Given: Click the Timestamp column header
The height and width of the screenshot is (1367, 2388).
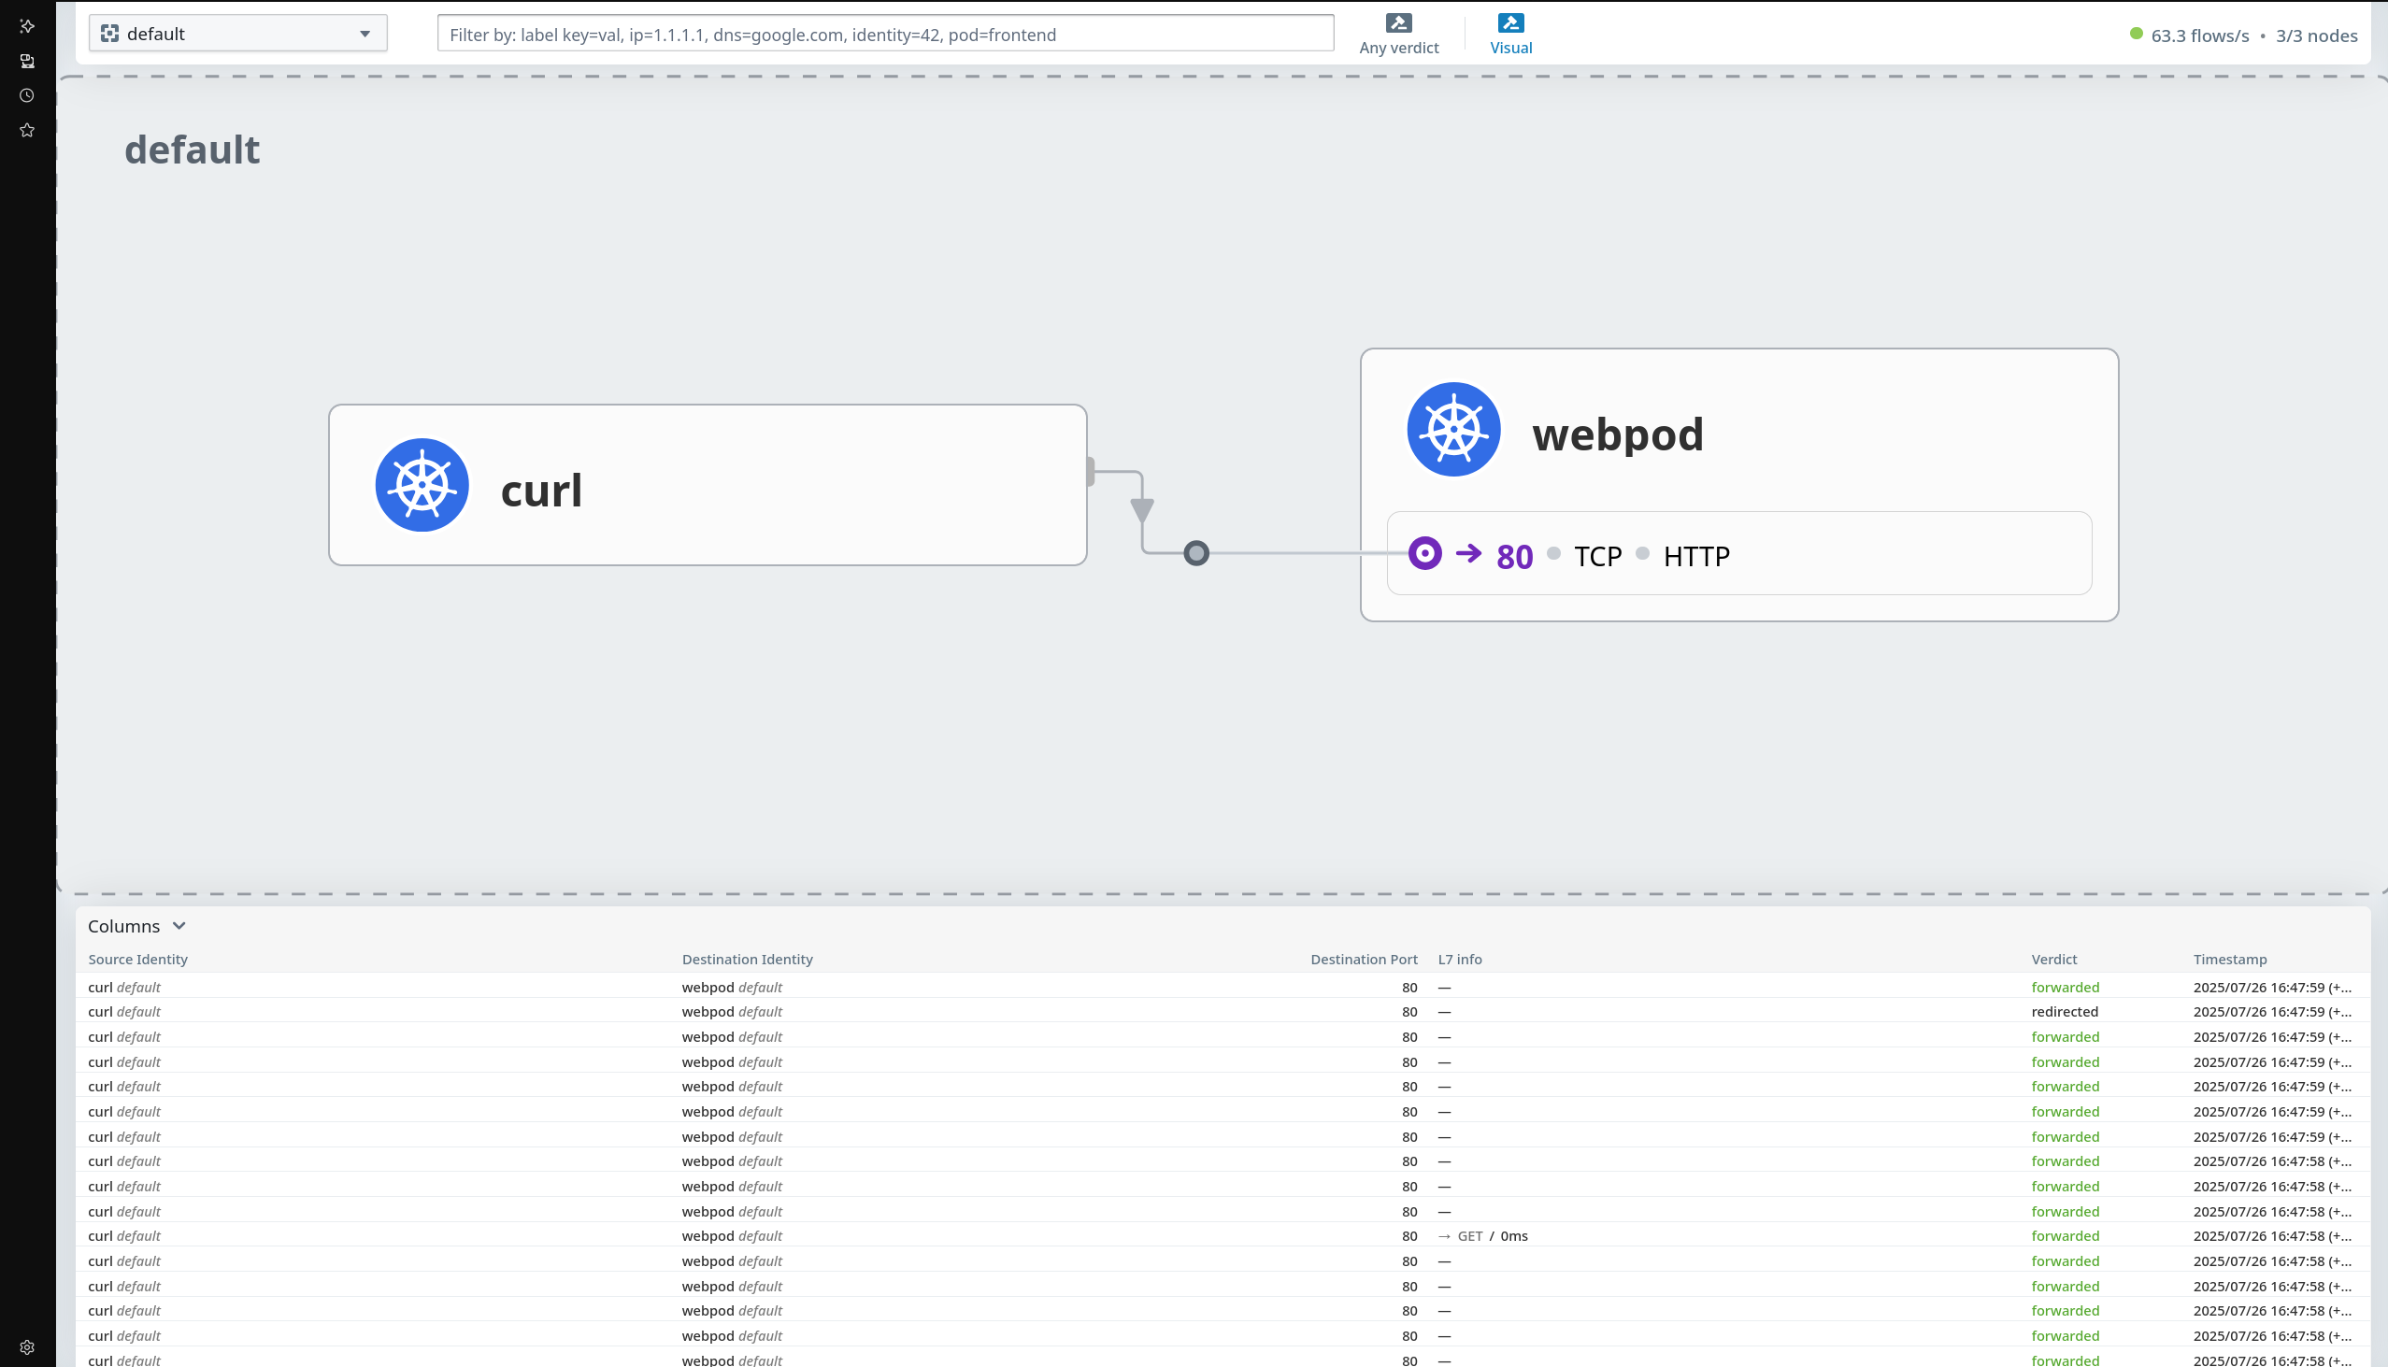Looking at the screenshot, I should tap(2229, 959).
